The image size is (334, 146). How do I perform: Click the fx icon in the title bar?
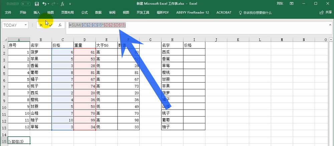(63, 4)
